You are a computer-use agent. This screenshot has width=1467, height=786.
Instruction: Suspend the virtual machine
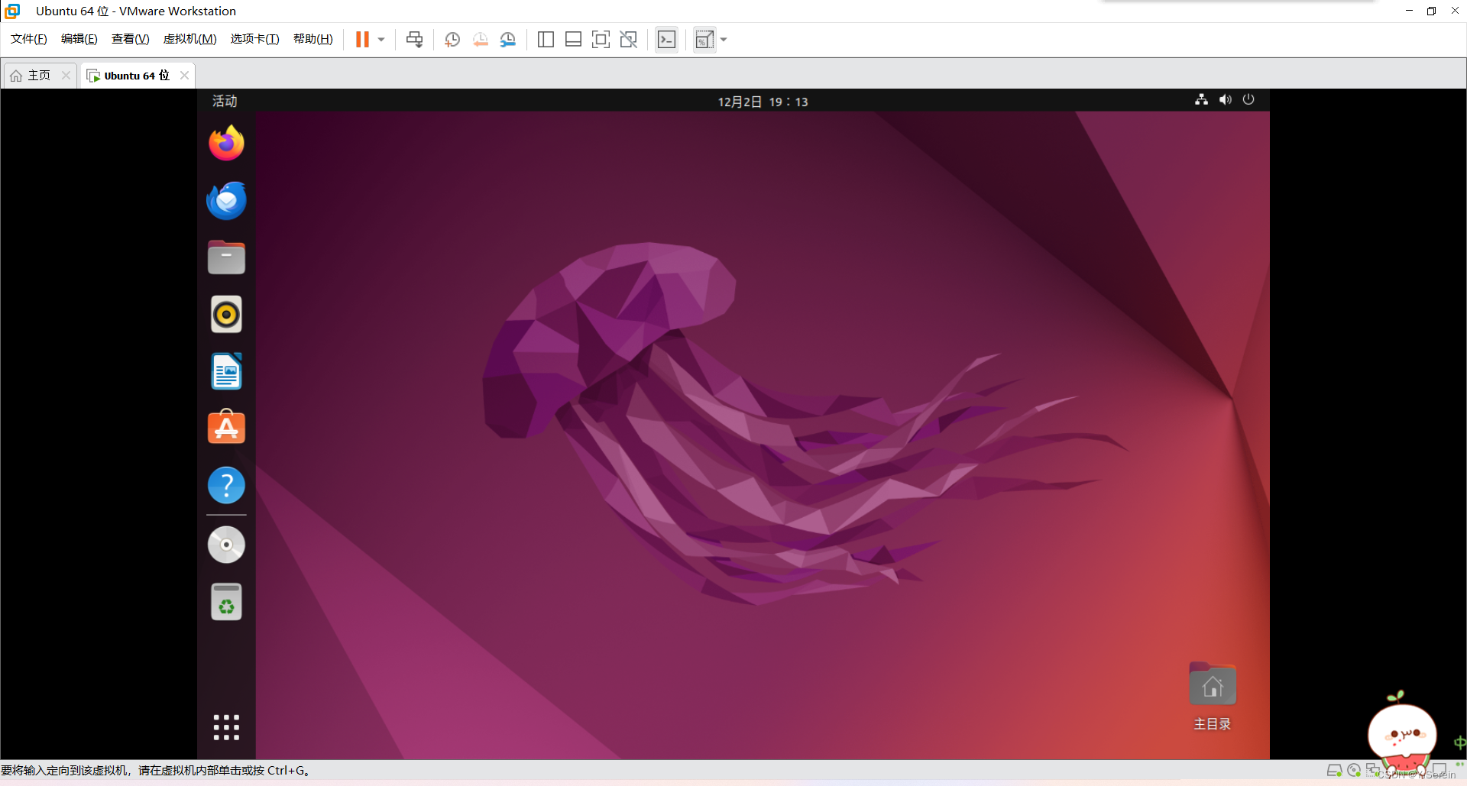[x=364, y=39]
